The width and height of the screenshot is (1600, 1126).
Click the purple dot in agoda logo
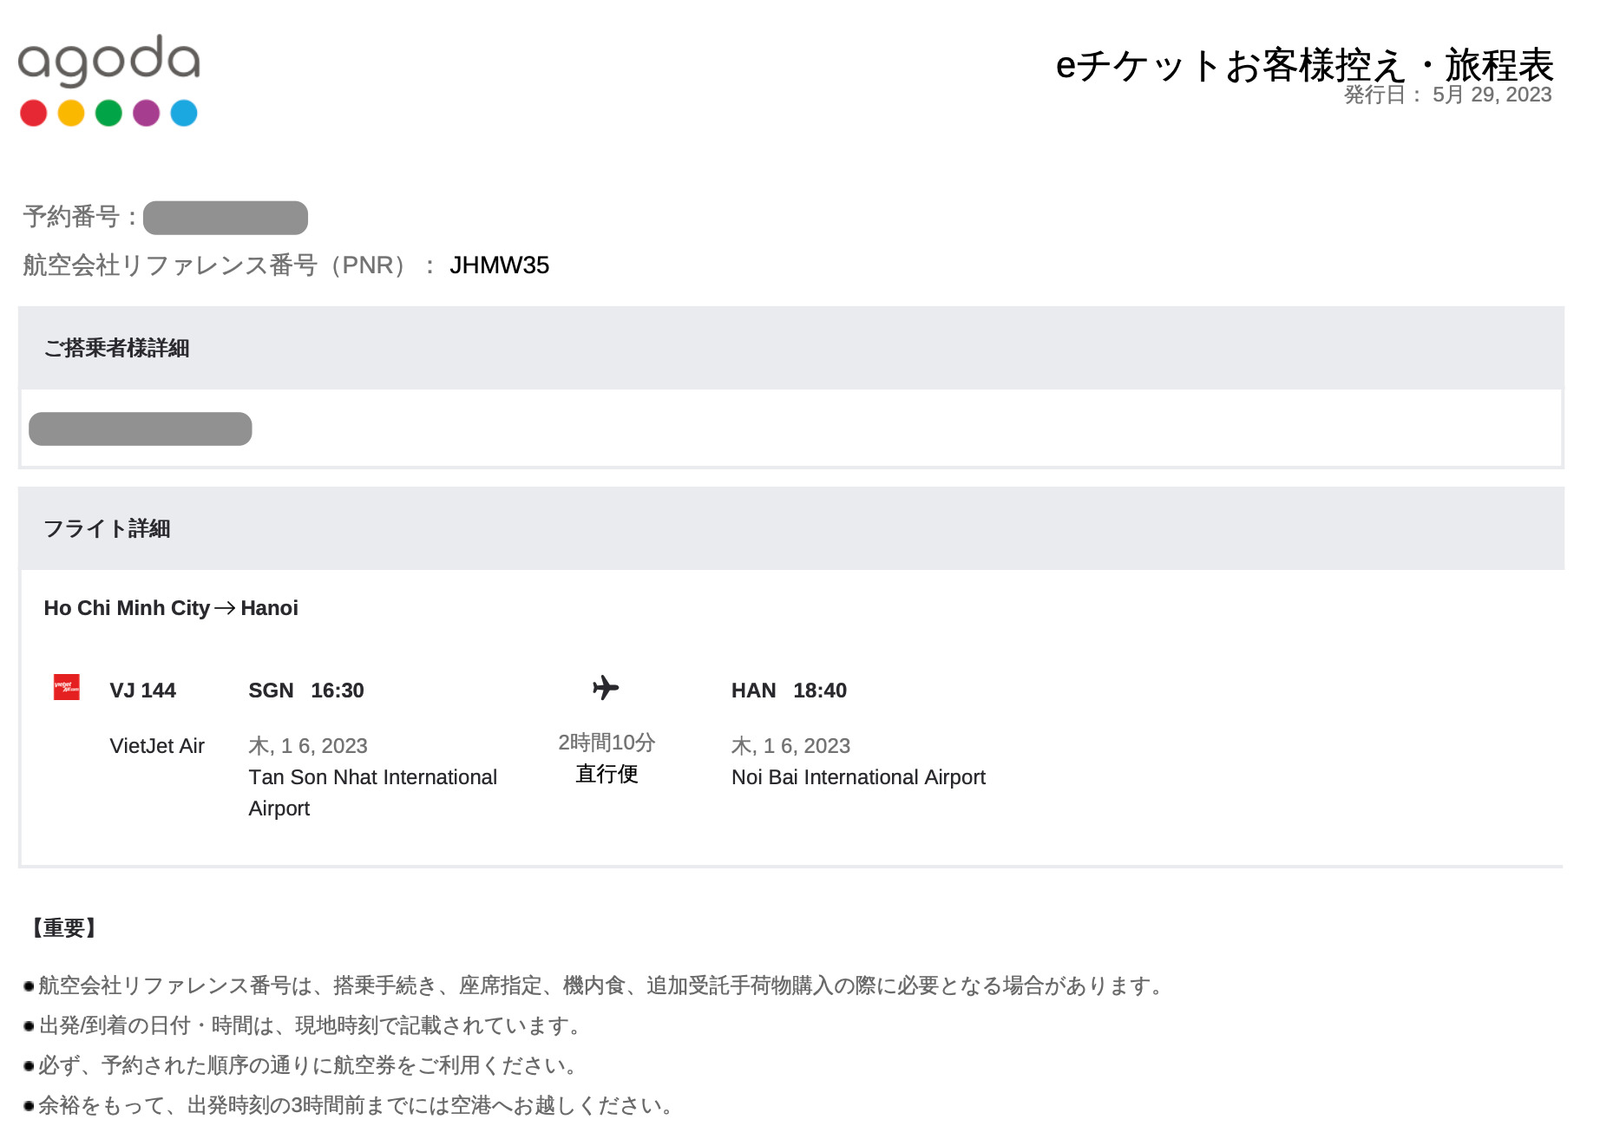[147, 113]
